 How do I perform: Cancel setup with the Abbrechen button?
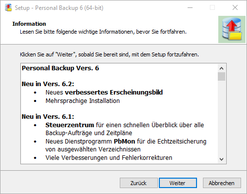pos(222,183)
